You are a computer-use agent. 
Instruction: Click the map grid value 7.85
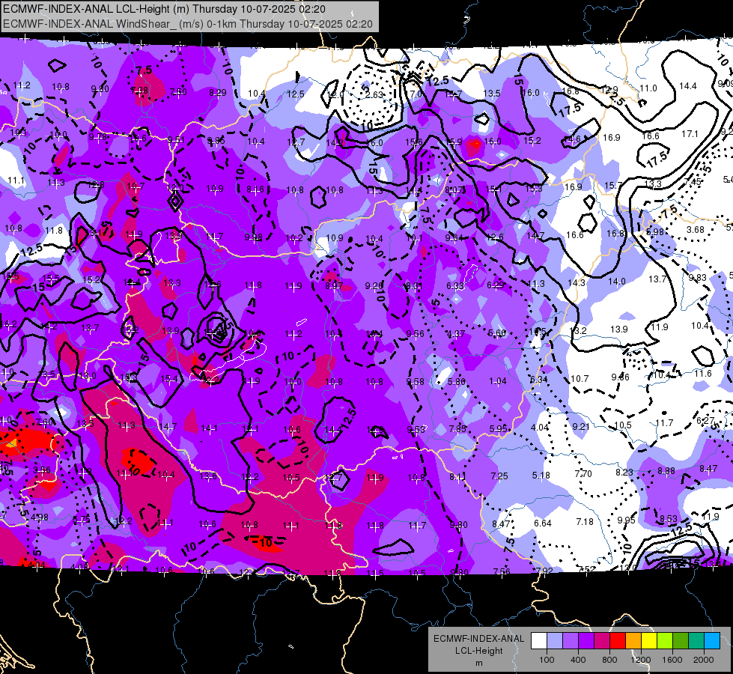coord(457,429)
